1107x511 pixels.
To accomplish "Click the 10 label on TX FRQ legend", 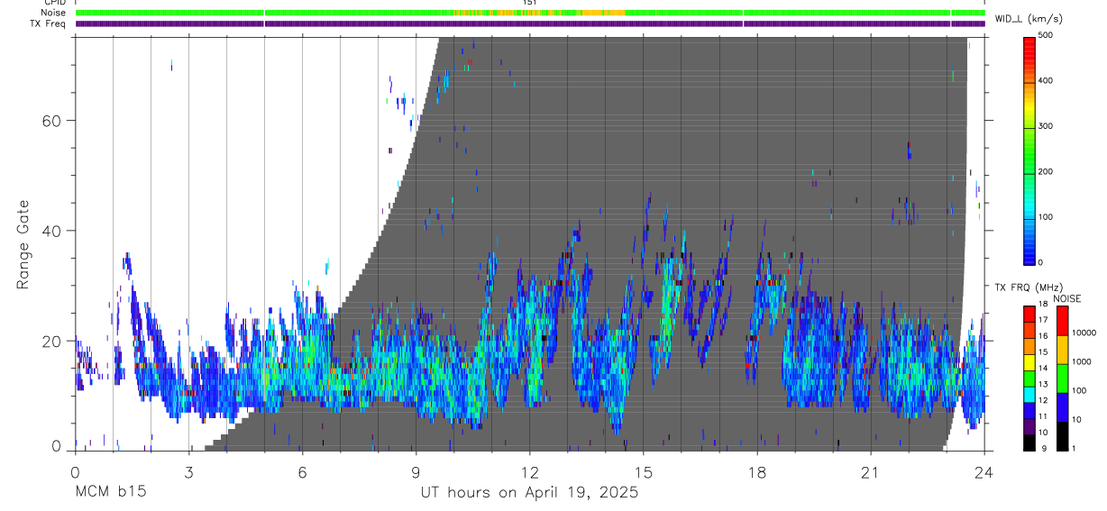I will pyautogui.click(x=1043, y=432).
